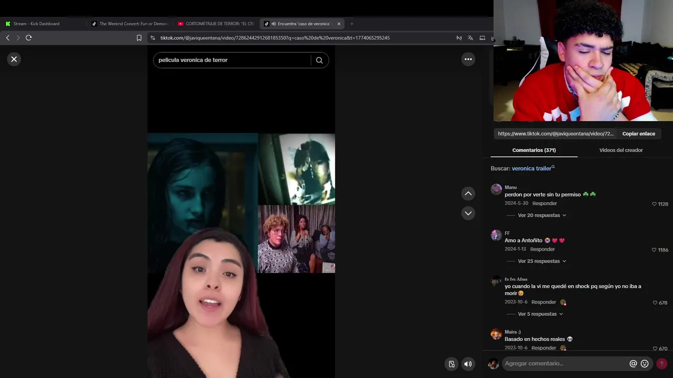Screen dimensions: 673x378
Task: Insert a mention with the @ icon
Action: tap(633, 363)
